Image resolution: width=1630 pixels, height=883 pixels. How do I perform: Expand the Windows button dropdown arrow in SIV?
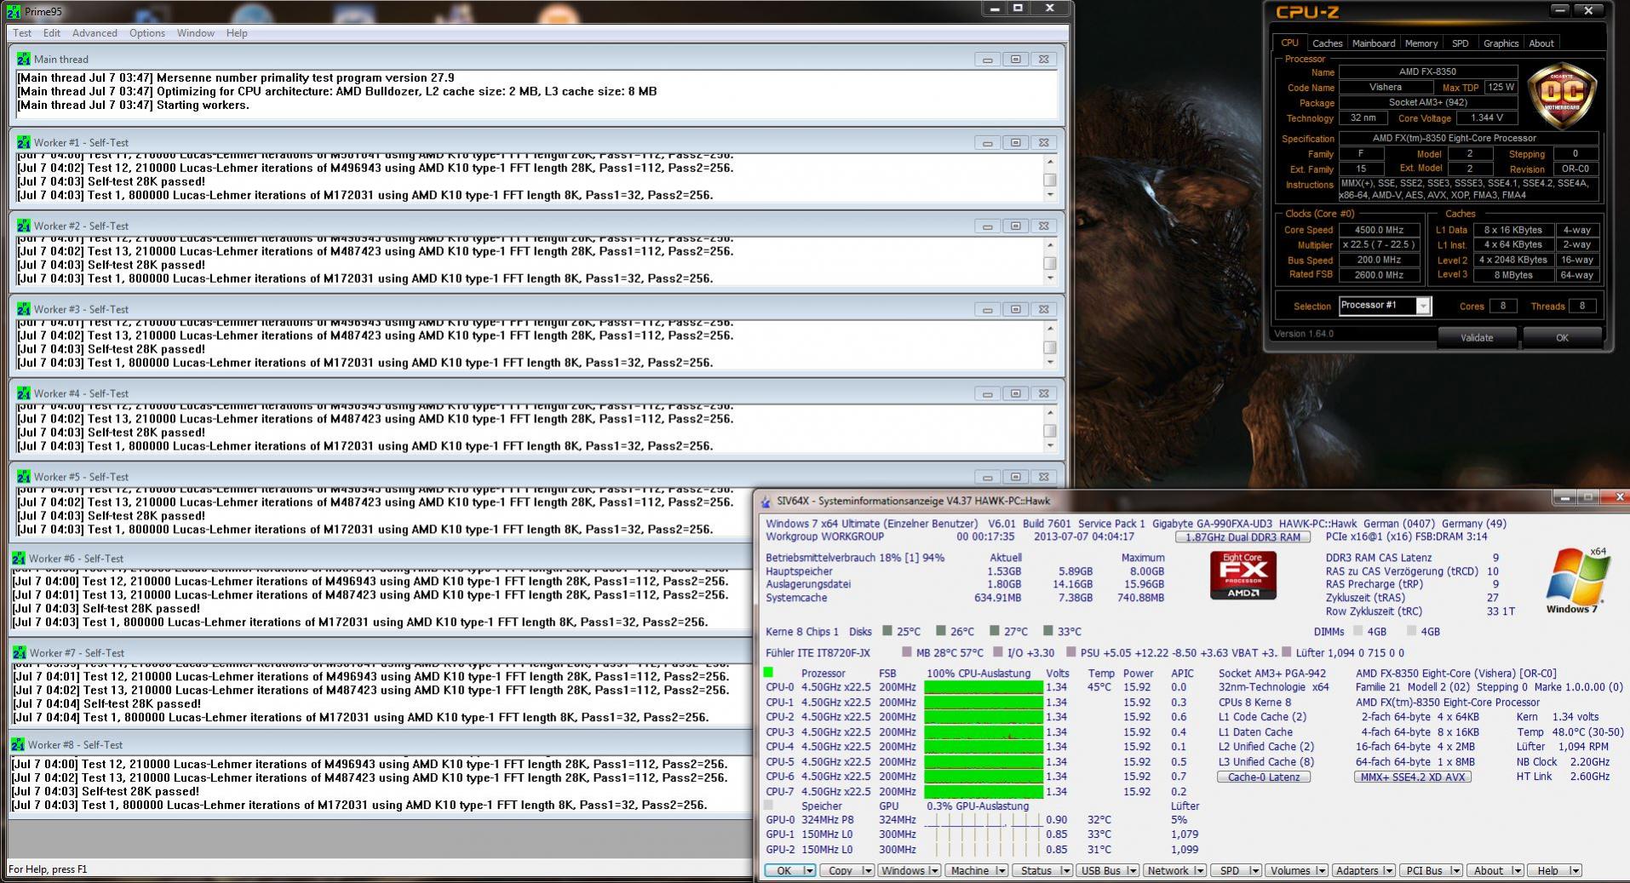pos(933,870)
